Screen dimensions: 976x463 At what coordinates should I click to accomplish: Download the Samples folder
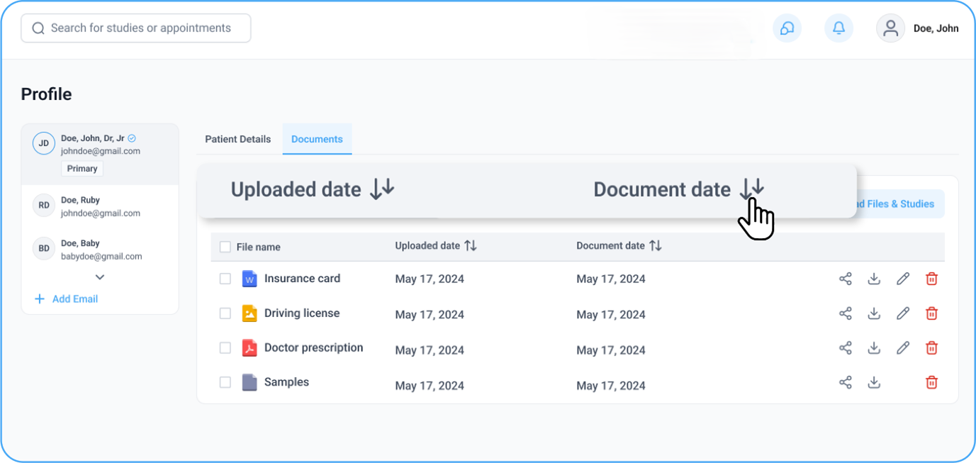pos(874,383)
